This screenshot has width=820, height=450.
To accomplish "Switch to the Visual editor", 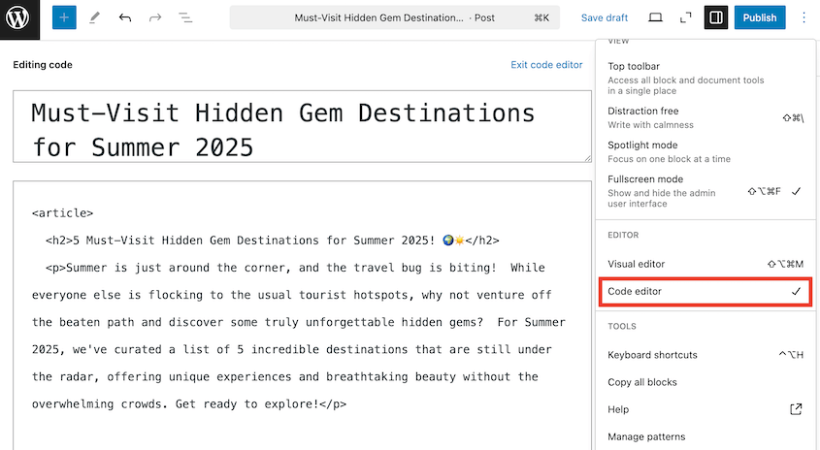I will tap(705, 264).
